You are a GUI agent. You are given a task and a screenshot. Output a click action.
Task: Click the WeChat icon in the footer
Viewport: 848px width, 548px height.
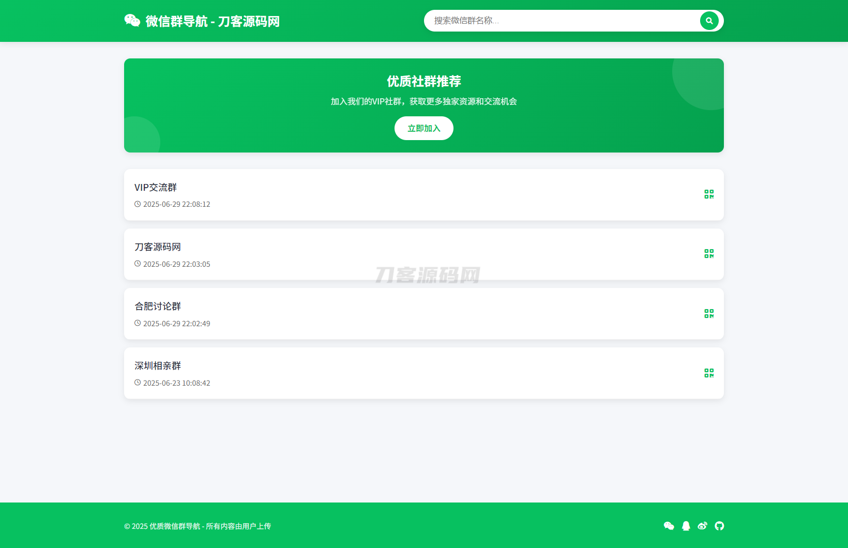(669, 526)
